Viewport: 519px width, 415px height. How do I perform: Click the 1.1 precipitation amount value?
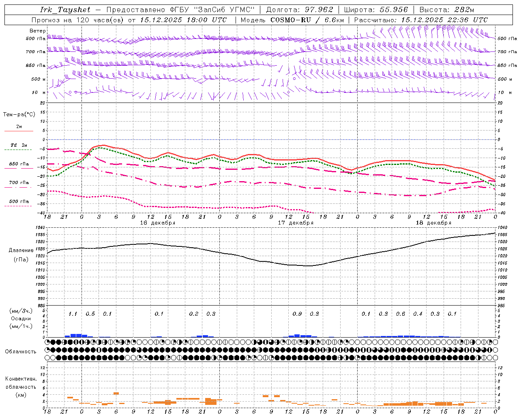pyautogui.click(x=73, y=314)
